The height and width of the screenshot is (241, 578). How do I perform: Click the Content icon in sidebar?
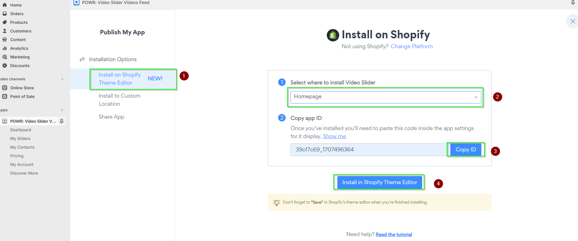point(5,40)
